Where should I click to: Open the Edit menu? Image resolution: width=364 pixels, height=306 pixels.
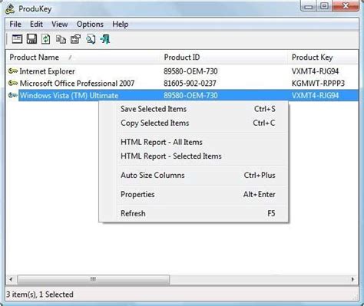tap(36, 25)
